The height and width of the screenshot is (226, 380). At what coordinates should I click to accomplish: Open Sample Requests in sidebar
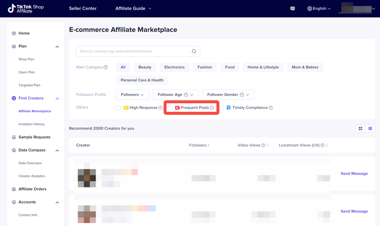coord(34,137)
